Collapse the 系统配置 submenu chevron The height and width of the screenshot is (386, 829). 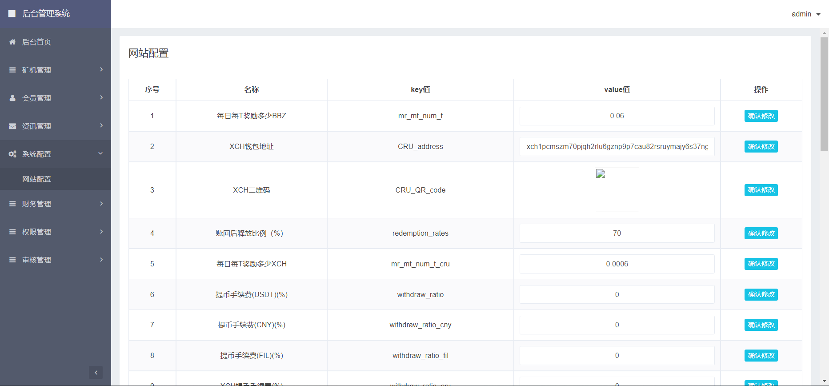pyautogui.click(x=100, y=153)
